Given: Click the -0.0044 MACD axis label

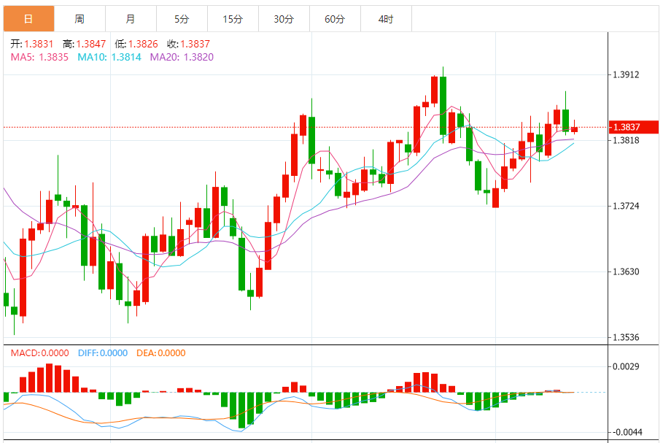Looking at the screenshot, I should [x=627, y=433].
